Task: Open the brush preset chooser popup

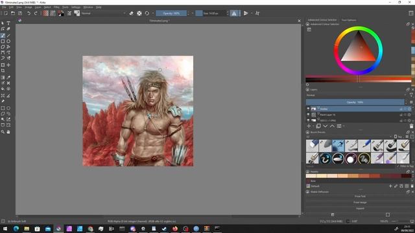Action: (x=77, y=13)
